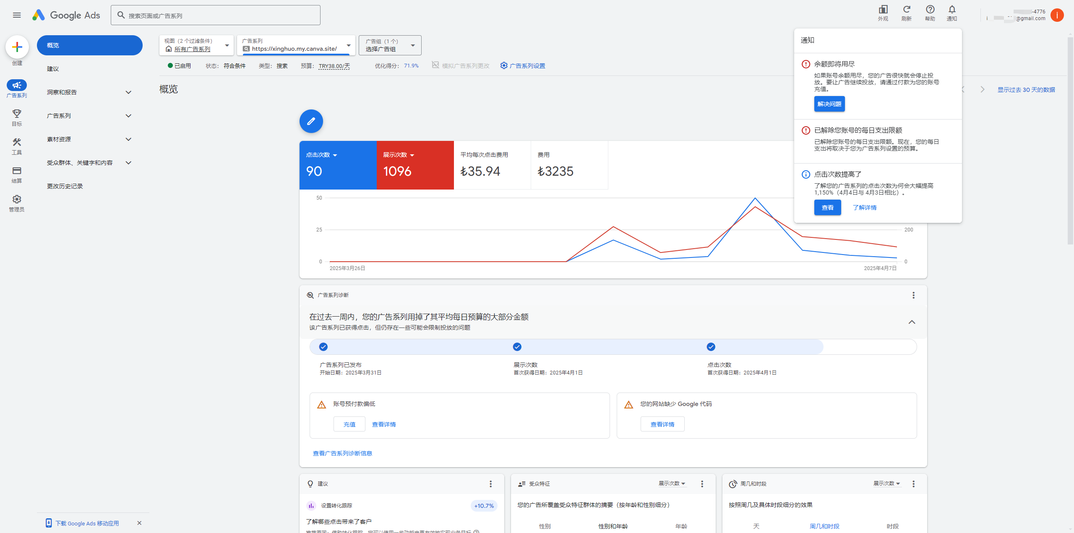Toggle the 通知 bell icon

[x=952, y=10]
